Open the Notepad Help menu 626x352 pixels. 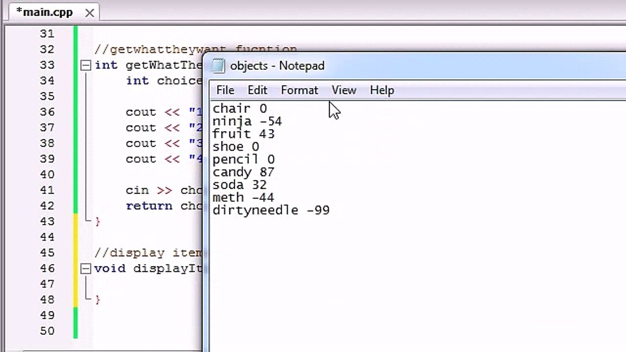(x=382, y=90)
